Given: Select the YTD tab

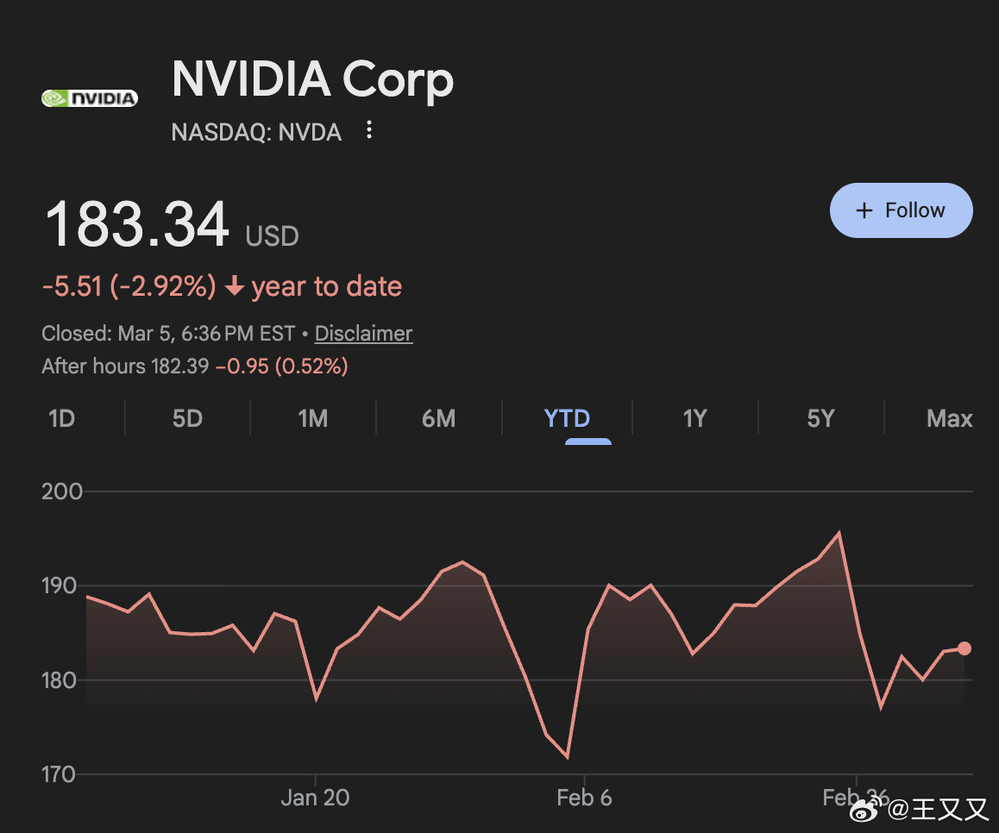Looking at the screenshot, I should click(567, 419).
